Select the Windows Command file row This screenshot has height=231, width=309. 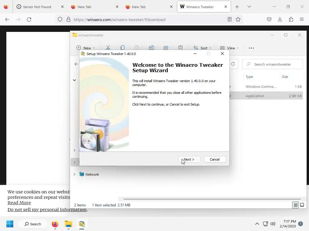[266, 87]
